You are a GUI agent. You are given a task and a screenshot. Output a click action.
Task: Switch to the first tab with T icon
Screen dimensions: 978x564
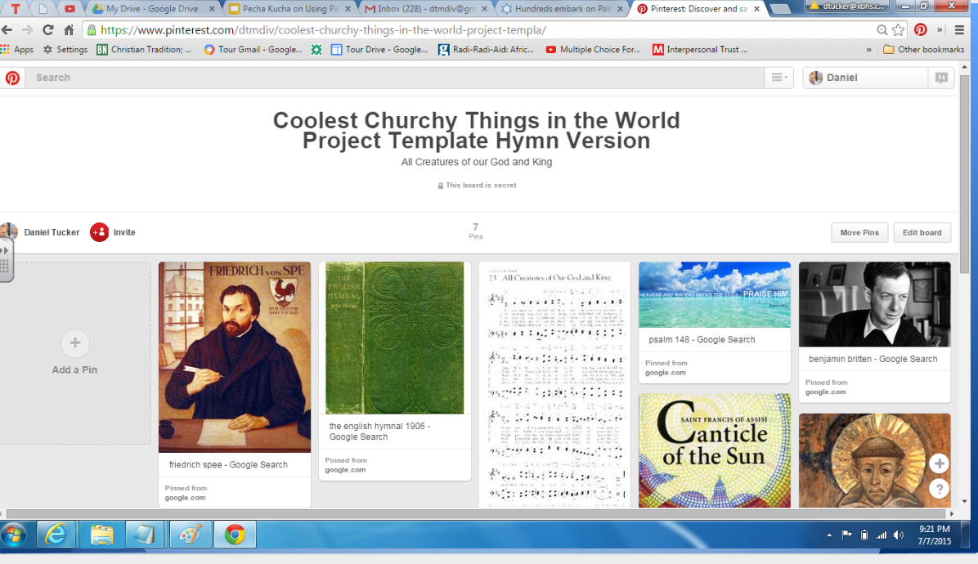[16, 9]
